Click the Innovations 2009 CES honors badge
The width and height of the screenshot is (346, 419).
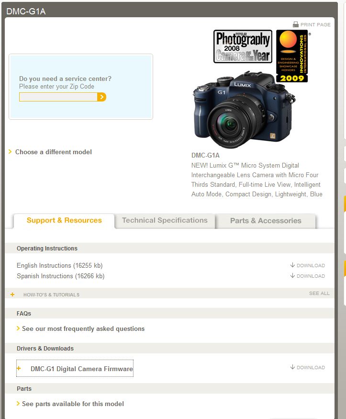pos(292,56)
